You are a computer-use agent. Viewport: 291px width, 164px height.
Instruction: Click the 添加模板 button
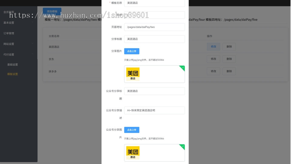(x=52, y=11)
